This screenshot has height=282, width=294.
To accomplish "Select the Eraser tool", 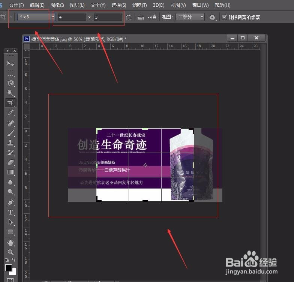I will click(x=10, y=162).
